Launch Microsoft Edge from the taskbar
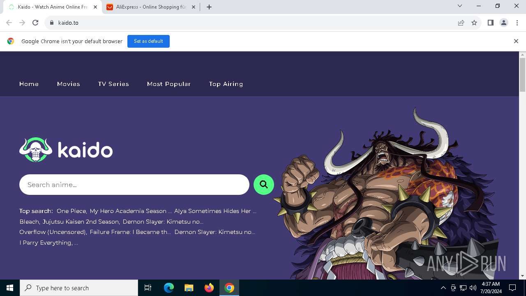 click(169, 288)
